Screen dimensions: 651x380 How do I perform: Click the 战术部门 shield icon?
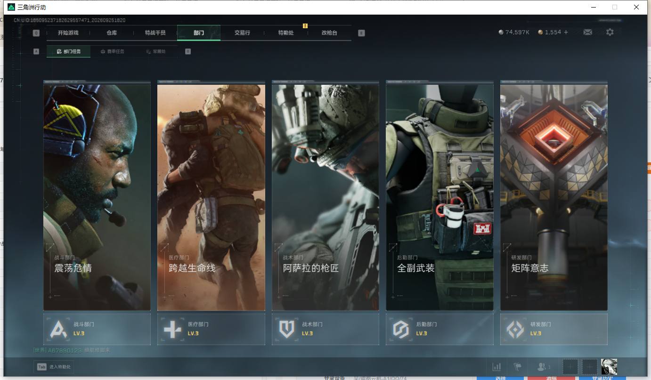coord(287,330)
